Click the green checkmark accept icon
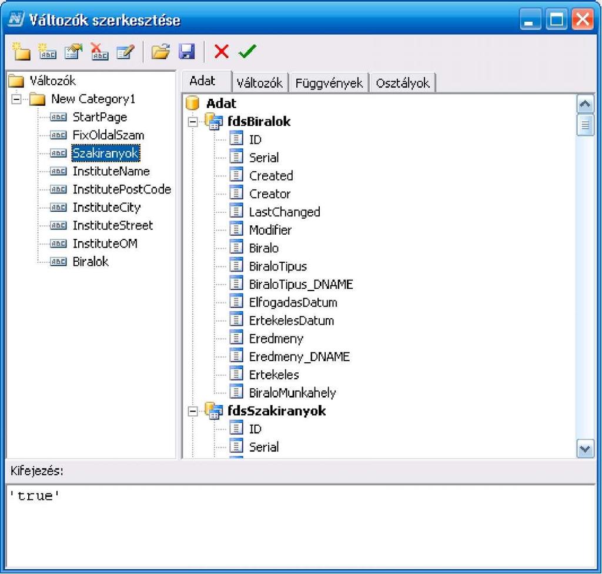The image size is (602, 574). (x=248, y=51)
